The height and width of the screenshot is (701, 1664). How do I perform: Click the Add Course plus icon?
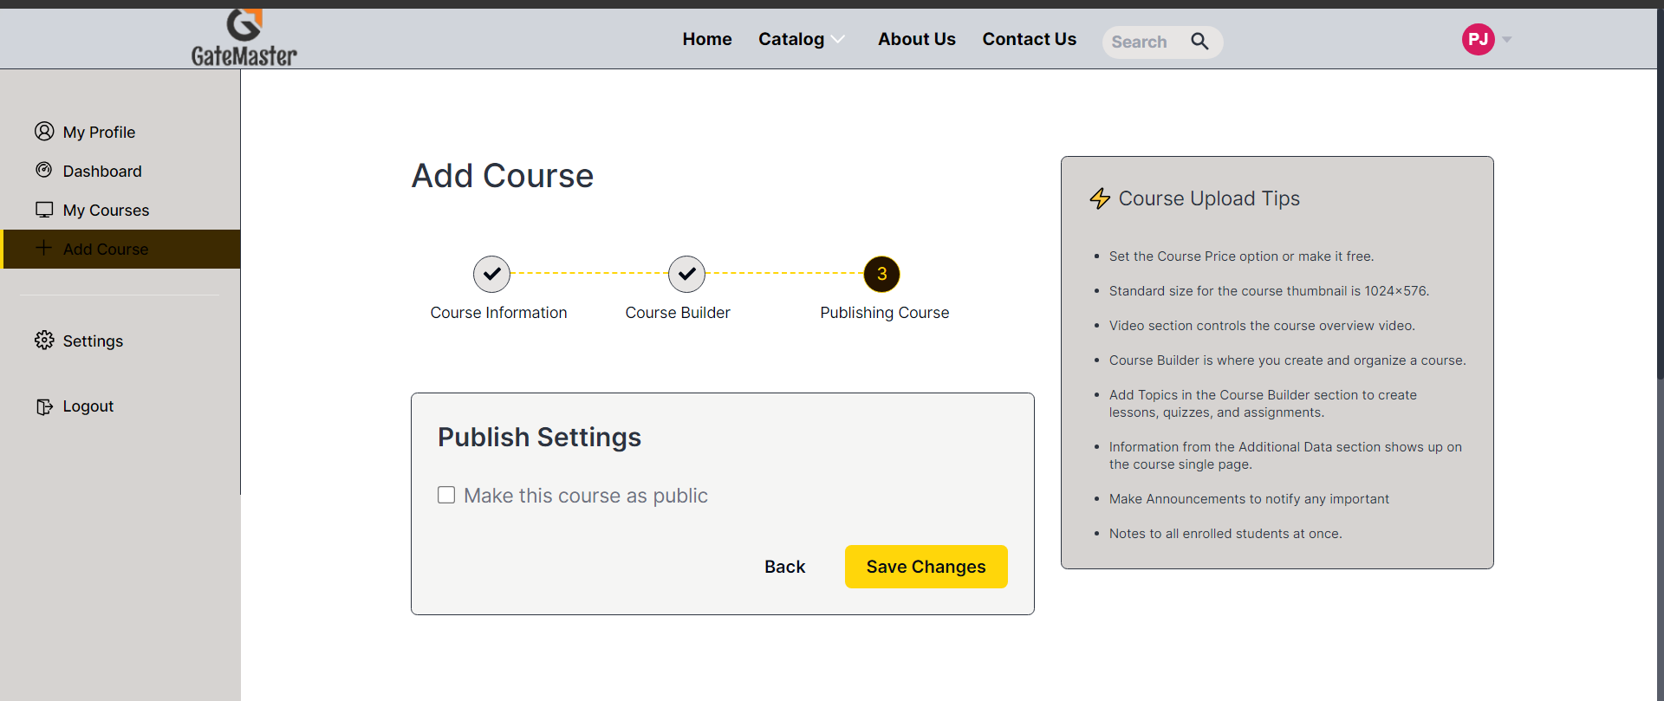[44, 249]
